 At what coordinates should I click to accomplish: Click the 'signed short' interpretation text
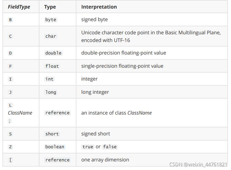(96, 134)
